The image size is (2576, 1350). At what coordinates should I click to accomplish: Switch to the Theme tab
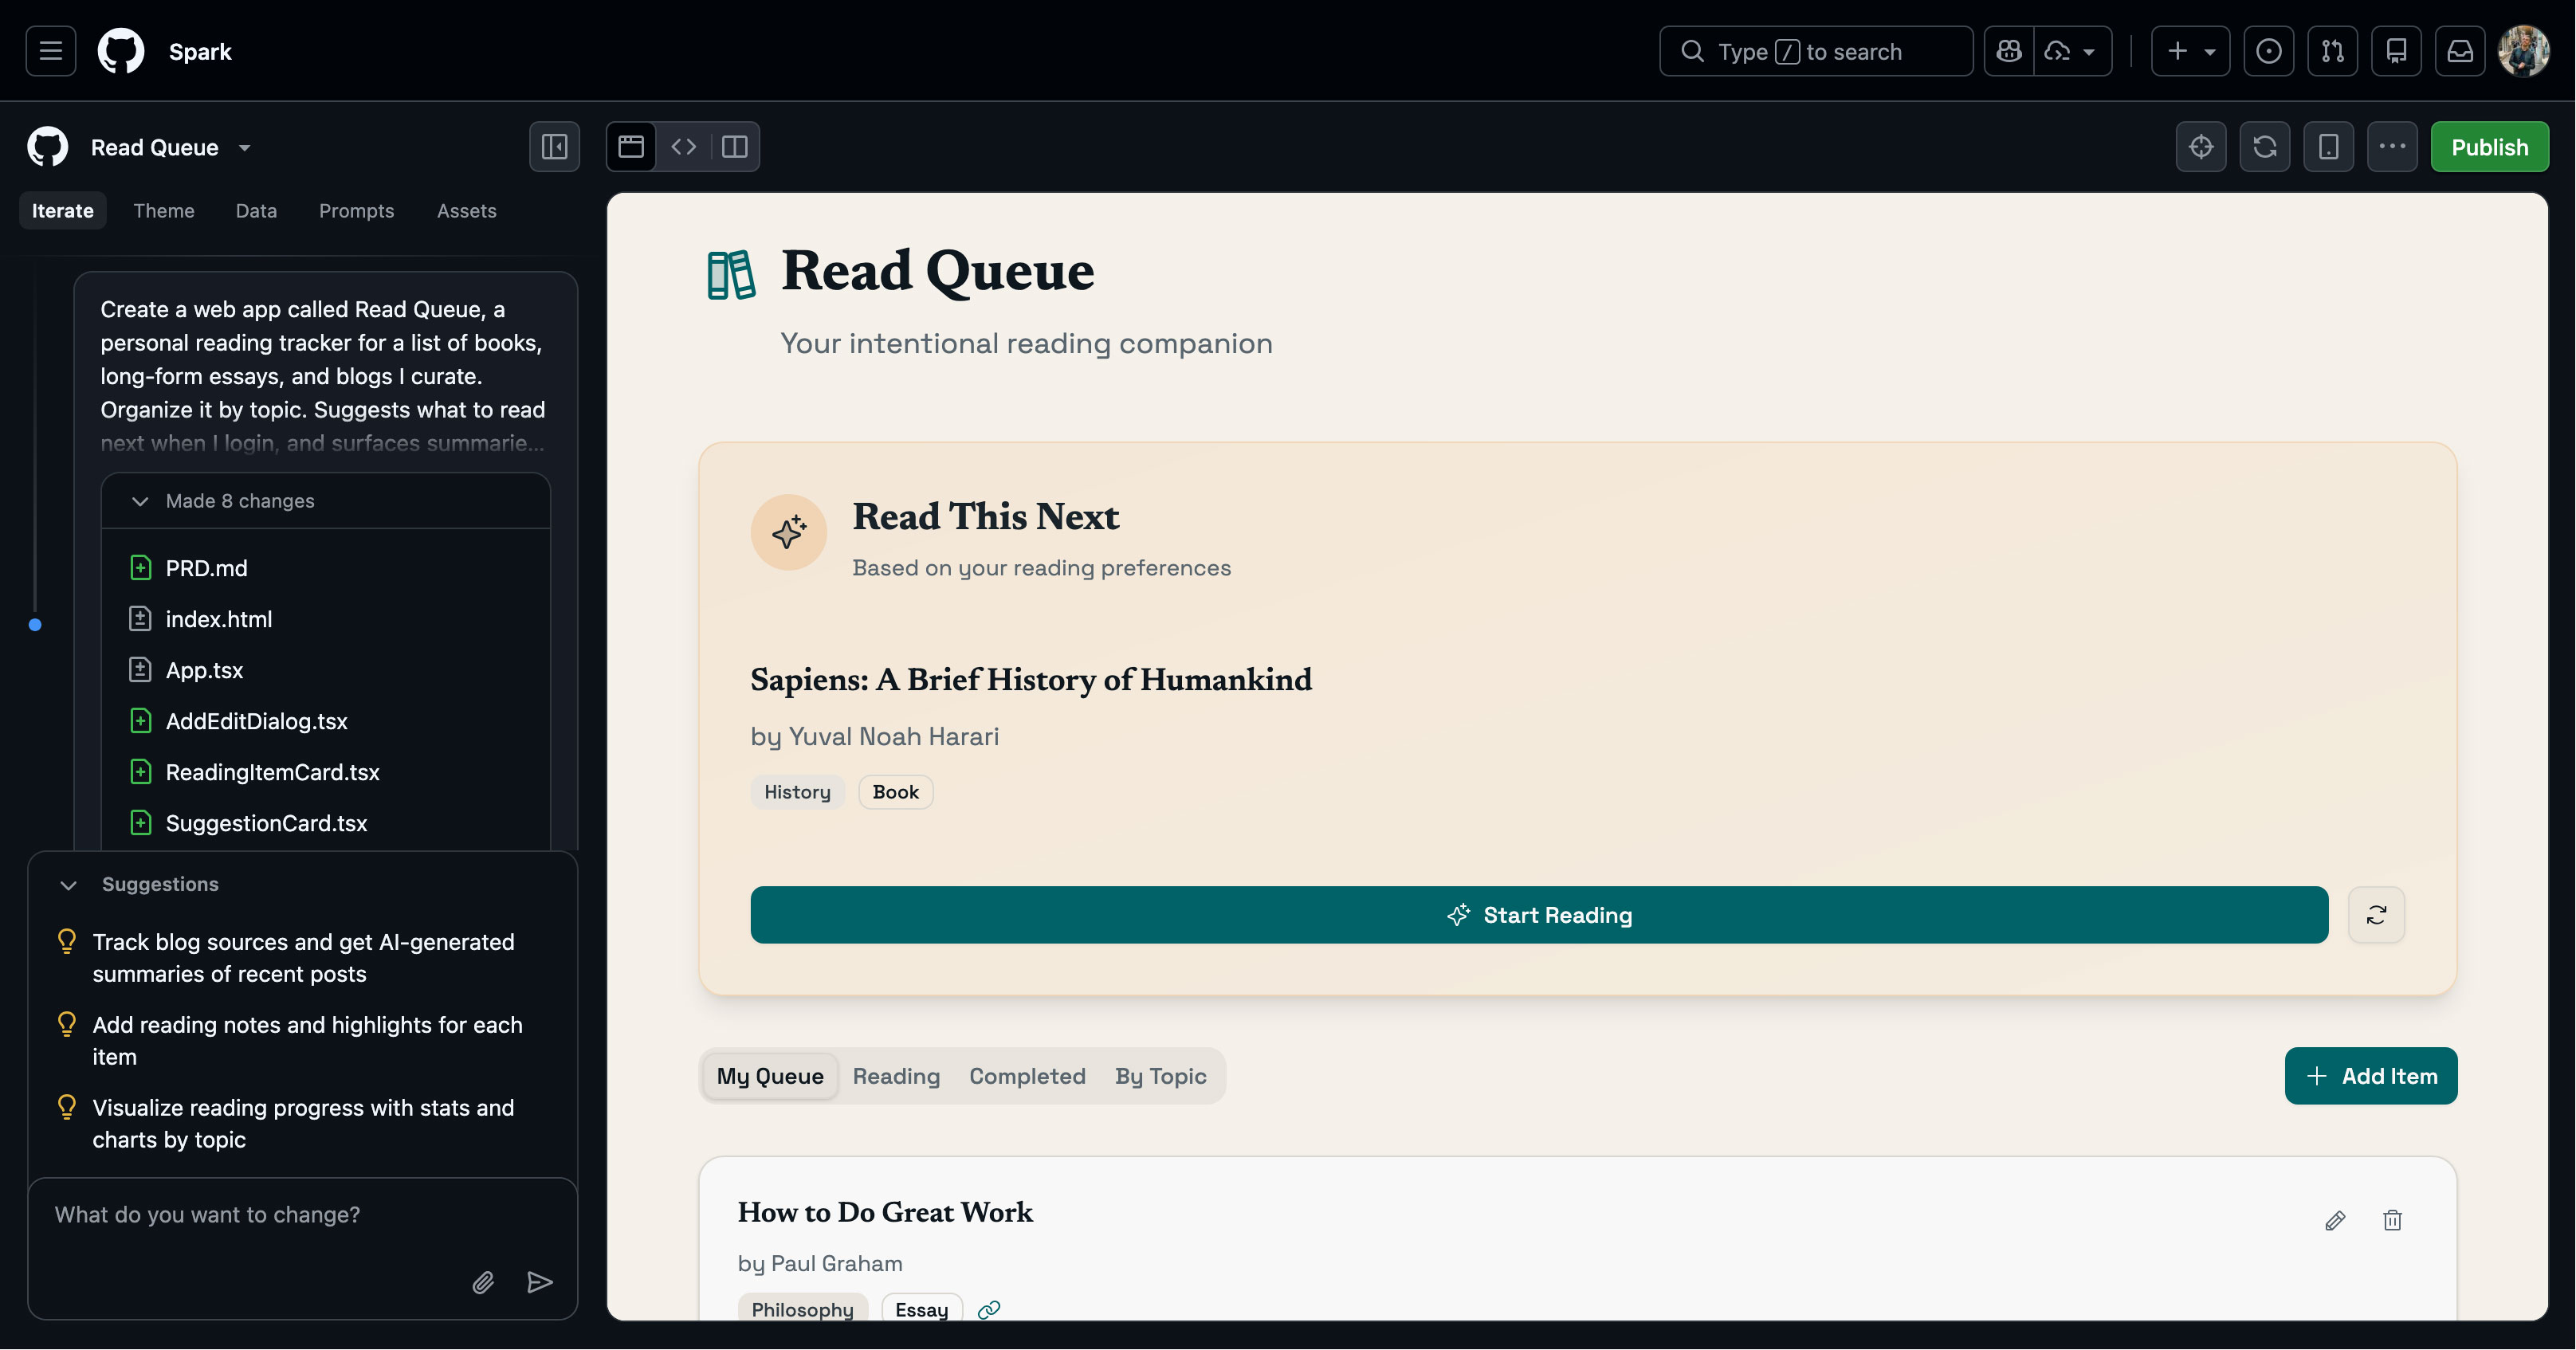click(164, 211)
